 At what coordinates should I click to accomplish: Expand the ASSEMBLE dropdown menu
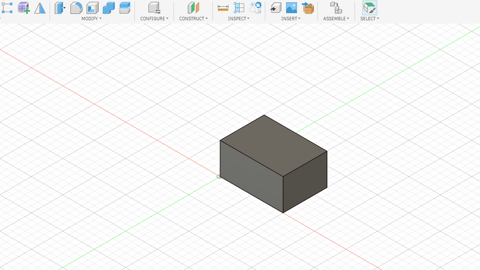click(x=336, y=18)
